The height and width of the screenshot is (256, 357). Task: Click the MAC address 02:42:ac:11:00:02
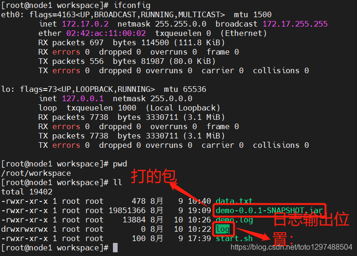click(106, 33)
